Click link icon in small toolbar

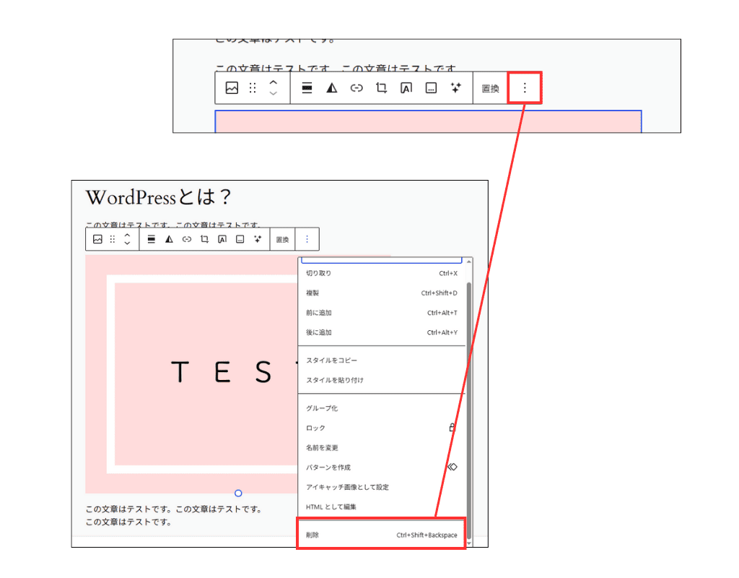pos(187,239)
